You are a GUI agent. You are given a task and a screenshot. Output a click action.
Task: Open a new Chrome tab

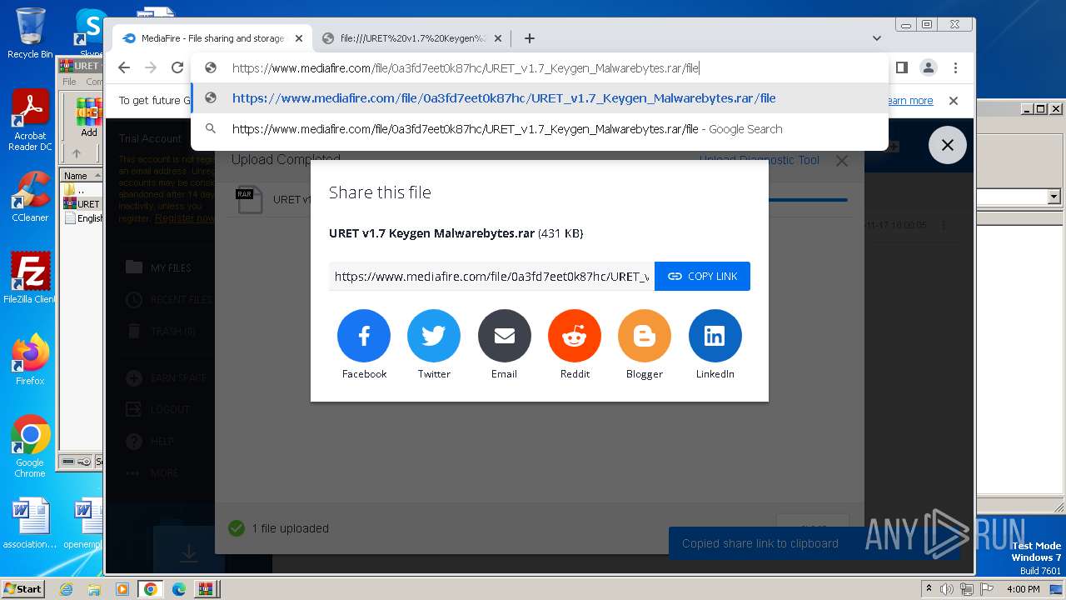click(x=530, y=38)
